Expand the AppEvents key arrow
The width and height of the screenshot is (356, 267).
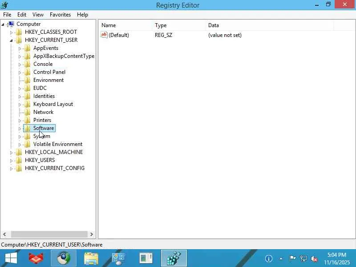[x=20, y=49]
